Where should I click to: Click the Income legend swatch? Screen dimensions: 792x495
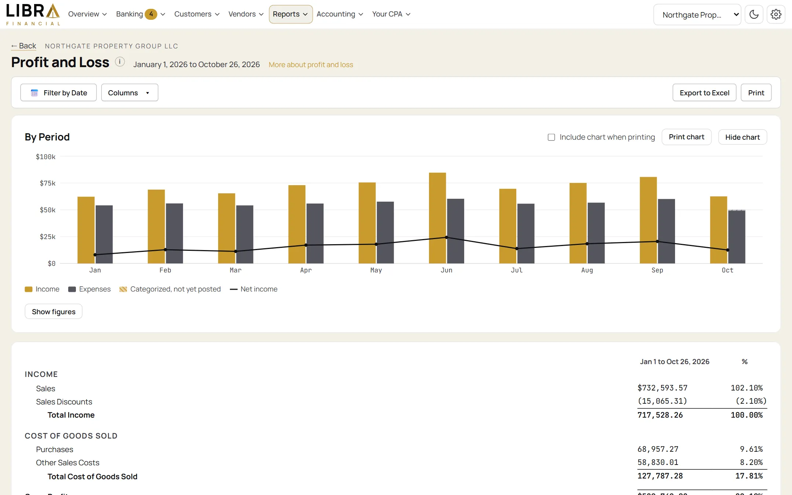[29, 289]
